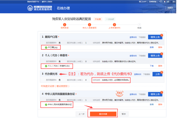This screenshot has height=122, width=177.
Task: Open 消息 in the top bar
Action: coord(167,1)
